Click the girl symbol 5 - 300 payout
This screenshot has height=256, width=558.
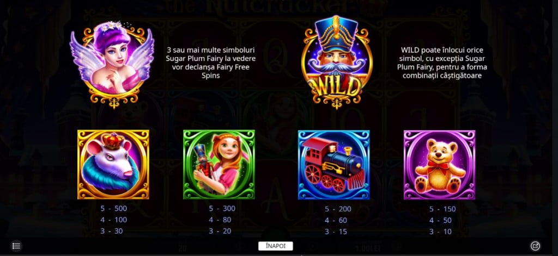(x=222, y=208)
